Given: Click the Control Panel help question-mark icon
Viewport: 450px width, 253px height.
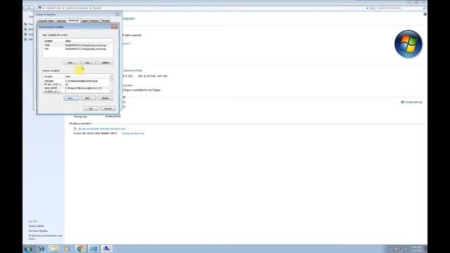Looking at the screenshot, I should point(425,14).
